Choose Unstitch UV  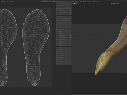64,41
